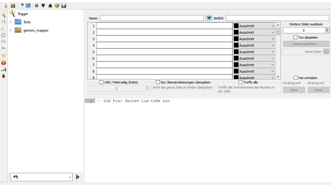Click the Keine Datei file field
This screenshot has width=331, height=185.
point(302,51)
